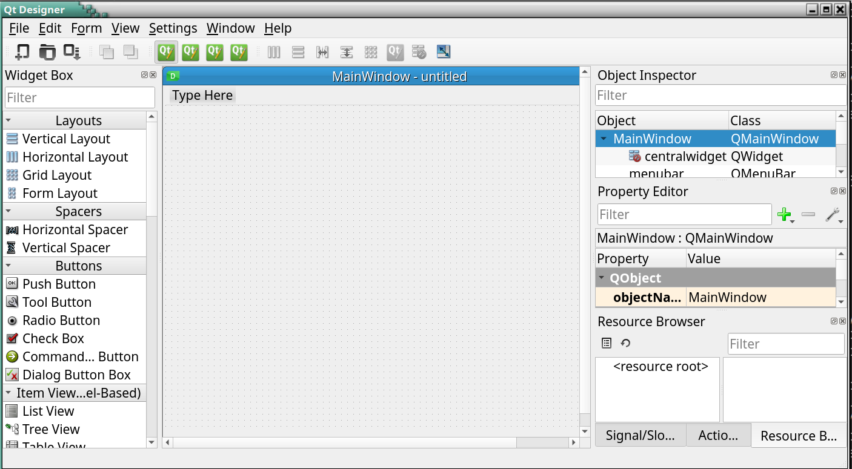Viewport: 852px width, 469px height.
Task: Select the Horizontal Layout widget item
Action: coord(75,157)
